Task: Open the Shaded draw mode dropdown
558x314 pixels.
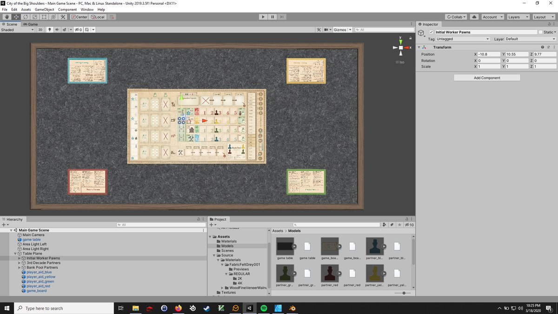Action: click(x=18, y=30)
